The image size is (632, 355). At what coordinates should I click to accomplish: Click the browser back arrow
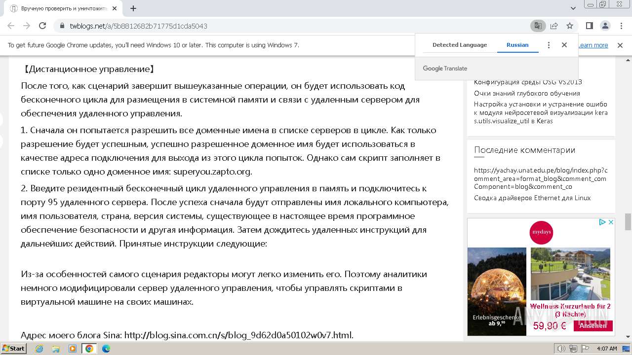(x=11, y=26)
